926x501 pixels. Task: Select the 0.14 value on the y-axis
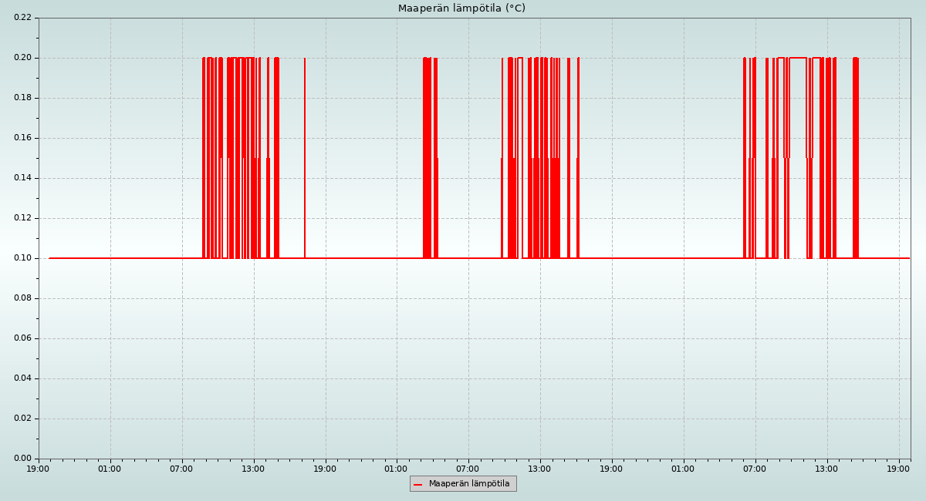tap(22, 178)
